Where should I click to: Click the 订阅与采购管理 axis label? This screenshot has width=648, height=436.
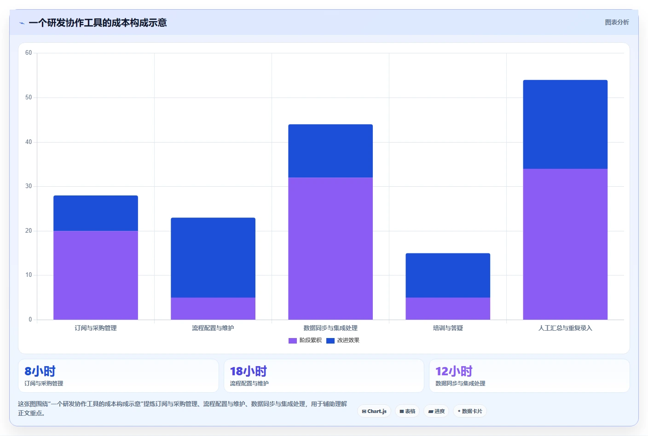click(x=96, y=328)
